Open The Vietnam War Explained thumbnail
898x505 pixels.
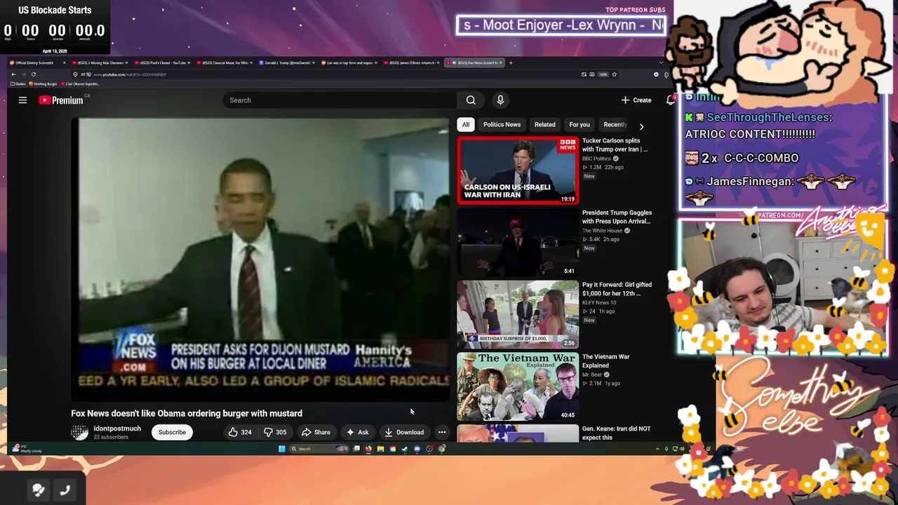click(x=518, y=387)
